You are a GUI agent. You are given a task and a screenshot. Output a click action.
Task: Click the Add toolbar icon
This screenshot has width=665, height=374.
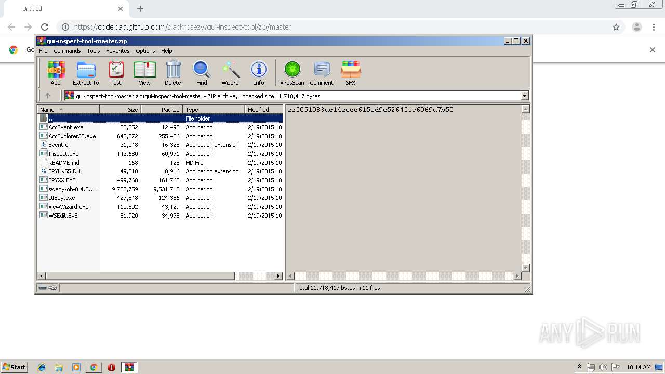56,73
